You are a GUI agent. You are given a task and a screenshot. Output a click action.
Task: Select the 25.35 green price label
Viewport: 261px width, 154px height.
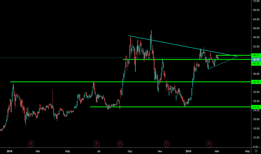coord(256,107)
